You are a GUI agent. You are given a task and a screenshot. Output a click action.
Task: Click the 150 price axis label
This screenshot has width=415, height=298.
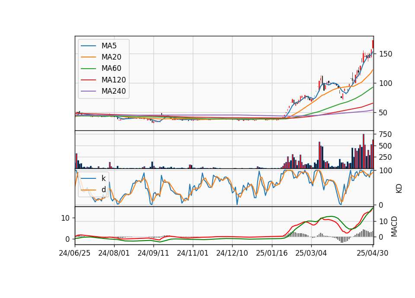point(386,54)
